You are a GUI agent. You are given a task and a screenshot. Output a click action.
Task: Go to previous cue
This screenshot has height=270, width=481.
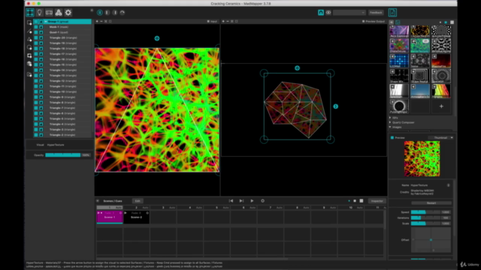coord(231,201)
